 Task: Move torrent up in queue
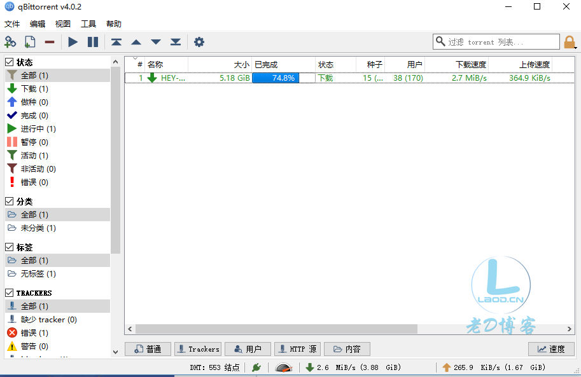point(136,42)
